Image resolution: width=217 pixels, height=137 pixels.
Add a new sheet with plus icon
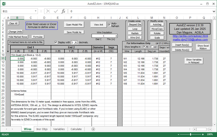[x=93, y=129]
